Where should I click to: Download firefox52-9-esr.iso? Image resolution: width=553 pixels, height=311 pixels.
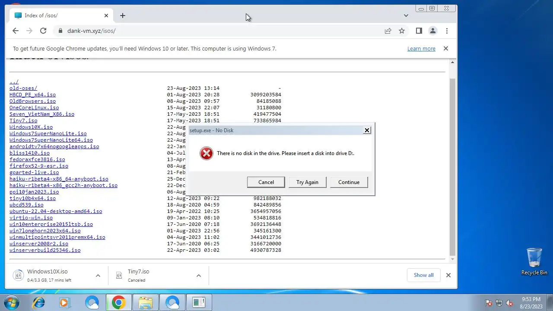[39, 166]
